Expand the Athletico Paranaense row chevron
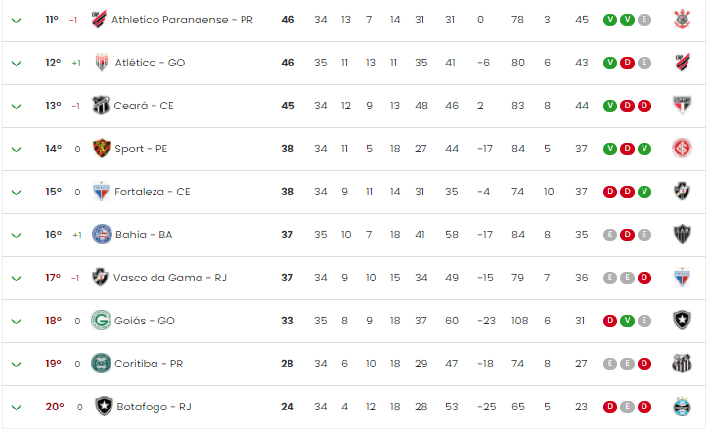 pos(16,21)
